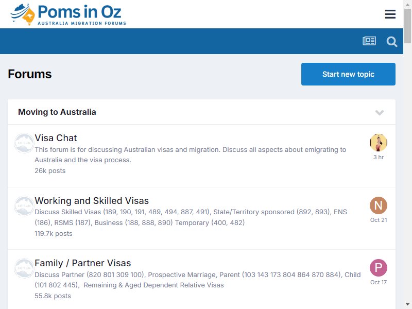Click the Visa Chat forum icon
This screenshot has width=412, height=309.
pyautogui.click(x=24, y=143)
